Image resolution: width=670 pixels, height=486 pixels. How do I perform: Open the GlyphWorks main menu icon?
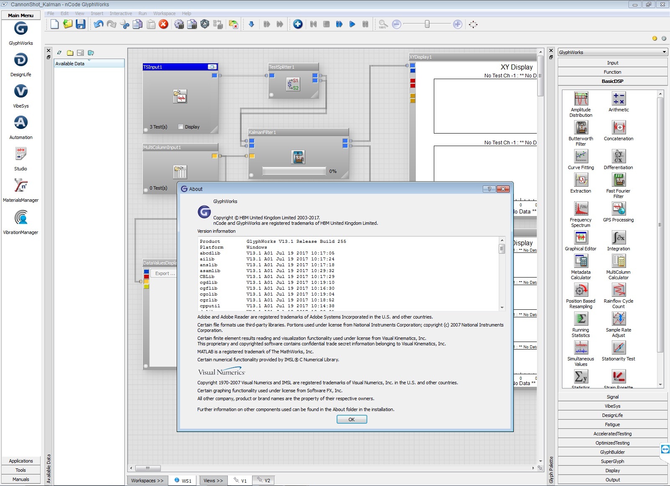(21, 28)
